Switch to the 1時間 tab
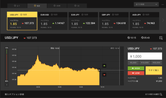This screenshot has width=166, height=98. (57, 6)
